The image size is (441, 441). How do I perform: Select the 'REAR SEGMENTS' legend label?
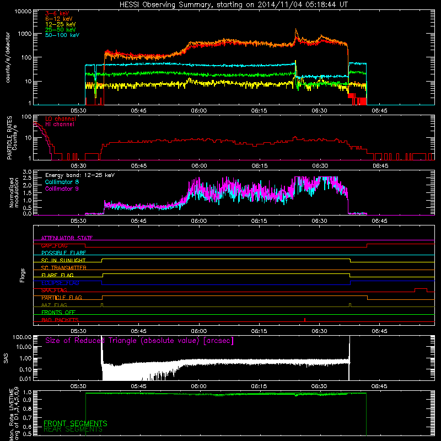73,429
